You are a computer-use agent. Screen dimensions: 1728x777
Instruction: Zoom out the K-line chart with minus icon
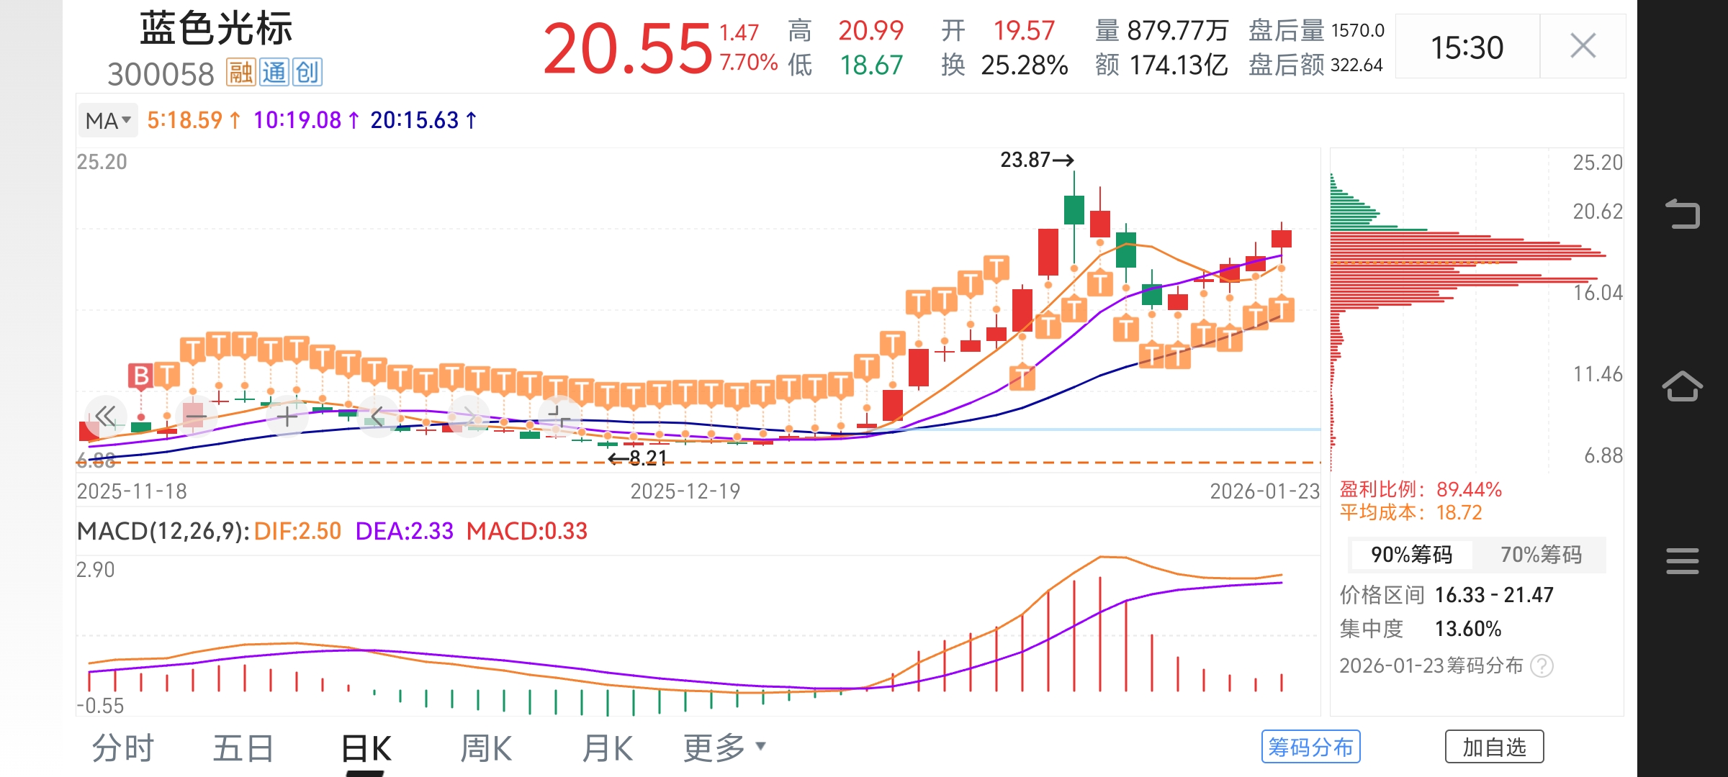coord(196,416)
